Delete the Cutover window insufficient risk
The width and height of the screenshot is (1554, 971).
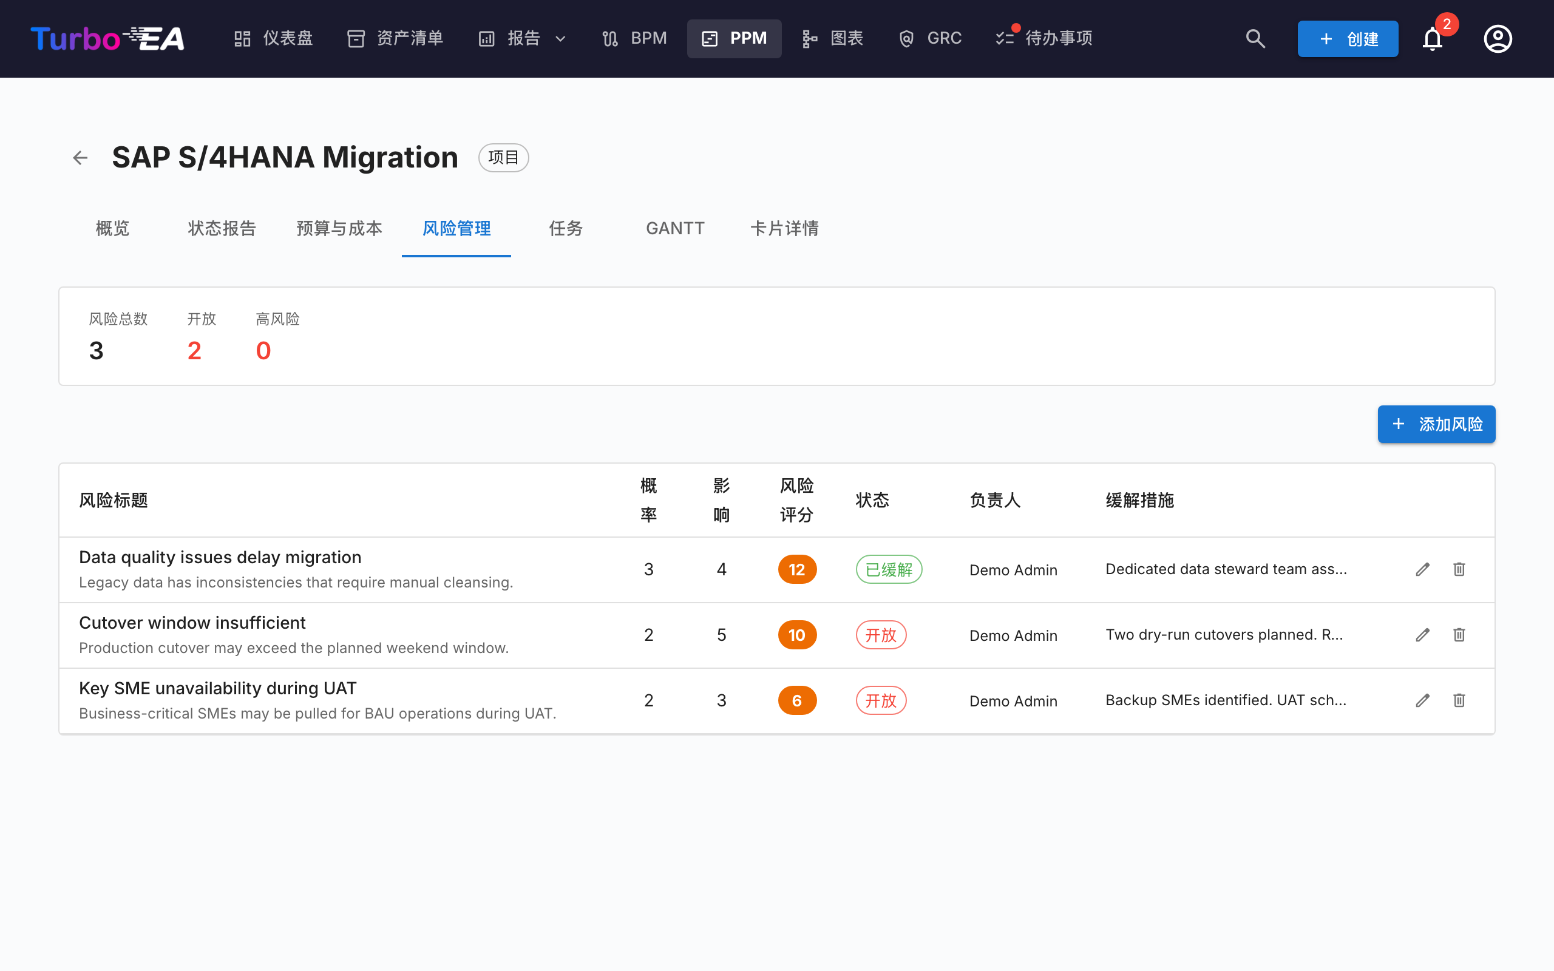pos(1459,635)
